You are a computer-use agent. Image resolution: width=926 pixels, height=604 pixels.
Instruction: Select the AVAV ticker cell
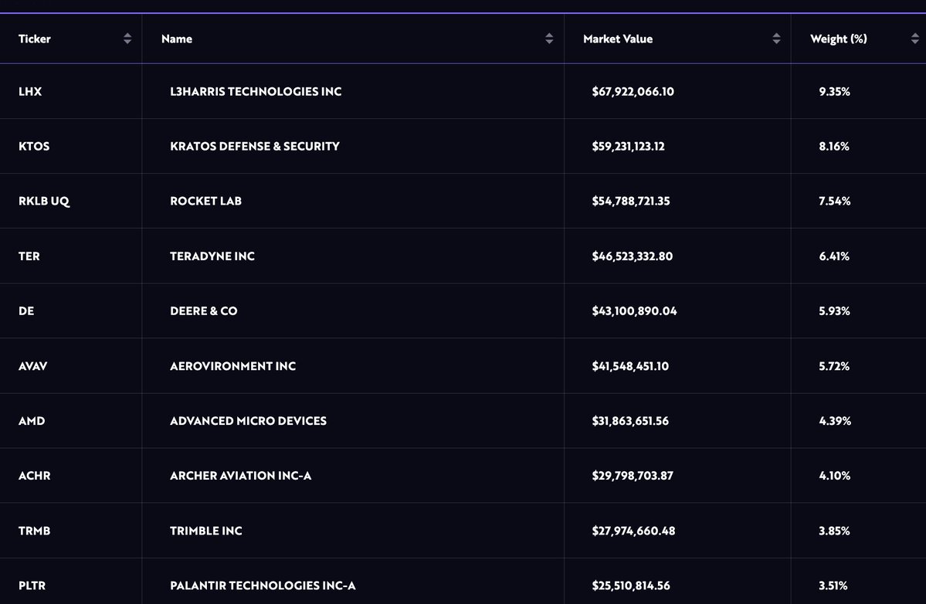pyautogui.click(x=33, y=366)
